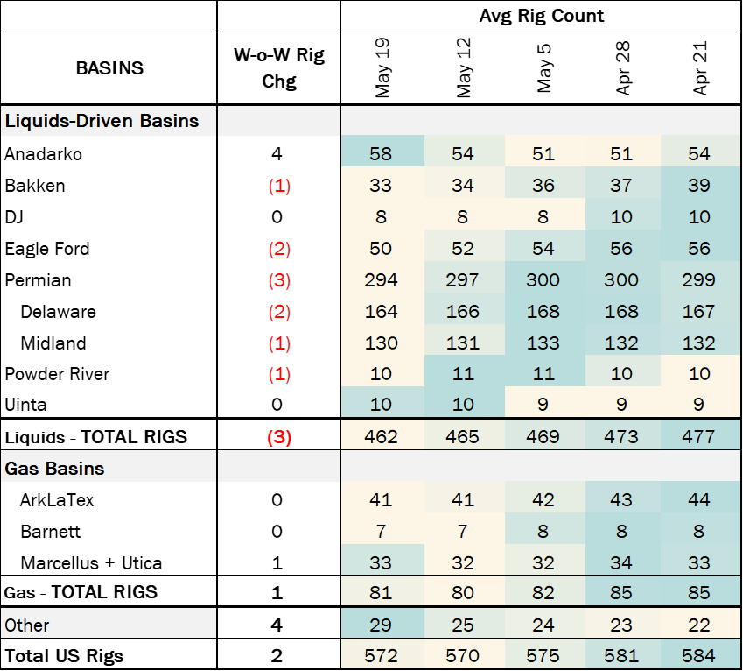Click Total US Rigs May 19 value 572
The image size is (743, 671).
point(381,656)
